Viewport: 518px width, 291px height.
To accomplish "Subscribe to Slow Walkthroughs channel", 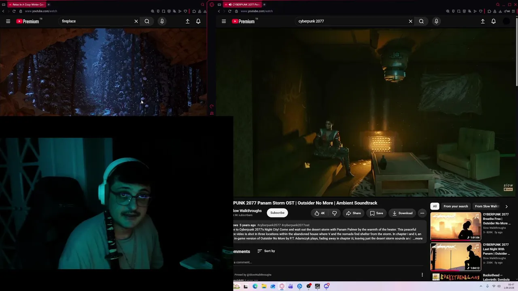I will pos(277,213).
